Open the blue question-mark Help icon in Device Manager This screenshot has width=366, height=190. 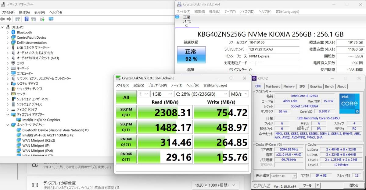pyautogui.click(x=27, y=19)
